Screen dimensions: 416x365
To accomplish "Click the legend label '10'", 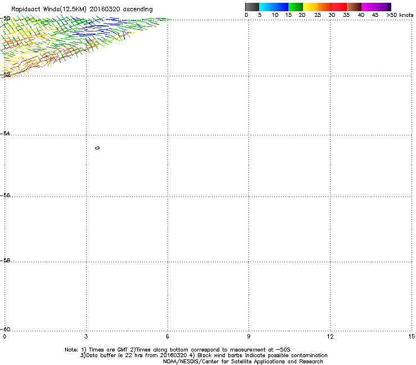I will pos(275,15).
